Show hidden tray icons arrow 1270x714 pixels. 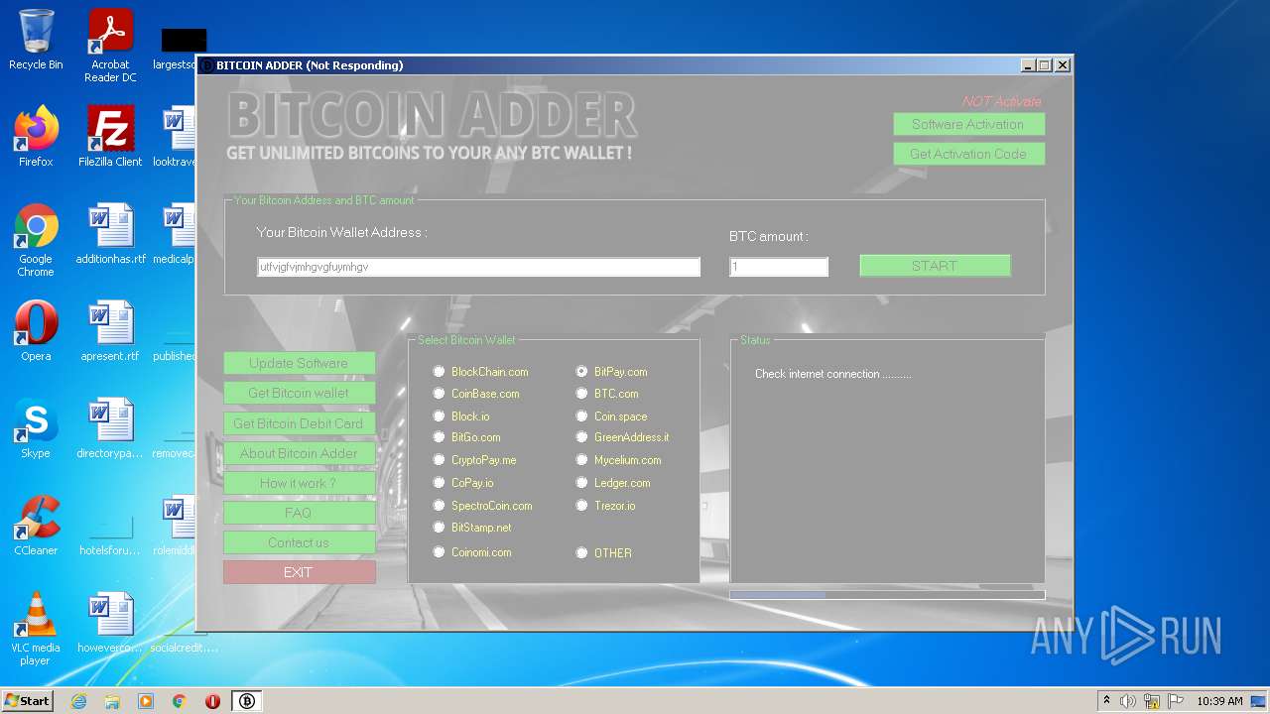(x=1106, y=701)
